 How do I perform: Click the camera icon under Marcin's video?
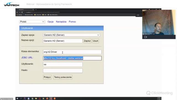(x=146, y=37)
